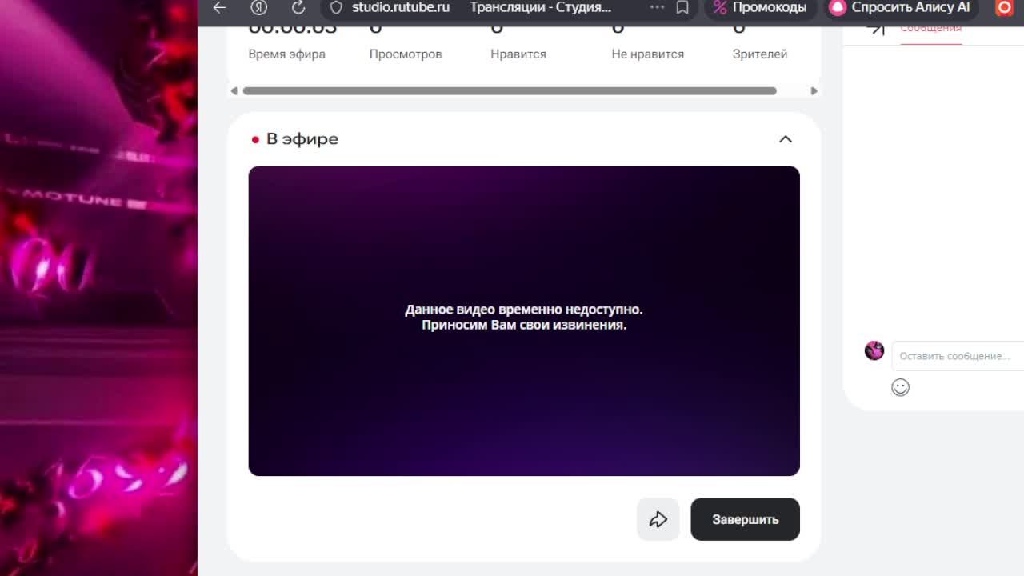Click the Нравится stat label

tap(518, 54)
